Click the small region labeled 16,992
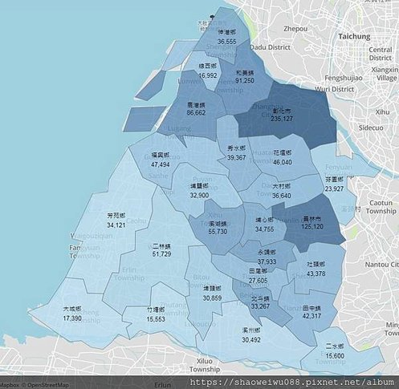Viewport: 399px width, 389px height. [208, 71]
